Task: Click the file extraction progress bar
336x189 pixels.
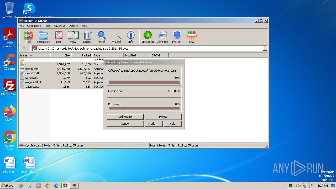Action: pyautogui.click(x=144, y=82)
